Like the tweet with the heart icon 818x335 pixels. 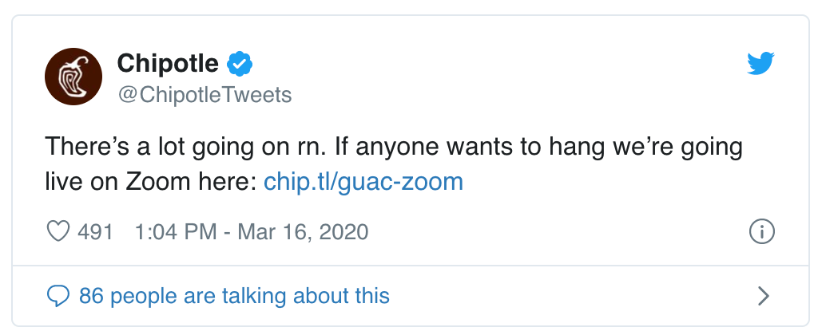(x=58, y=231)
